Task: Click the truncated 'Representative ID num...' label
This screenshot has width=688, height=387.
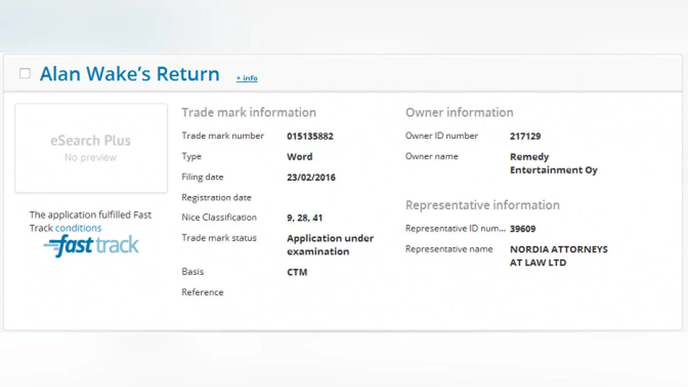Action: coord(456,229)
